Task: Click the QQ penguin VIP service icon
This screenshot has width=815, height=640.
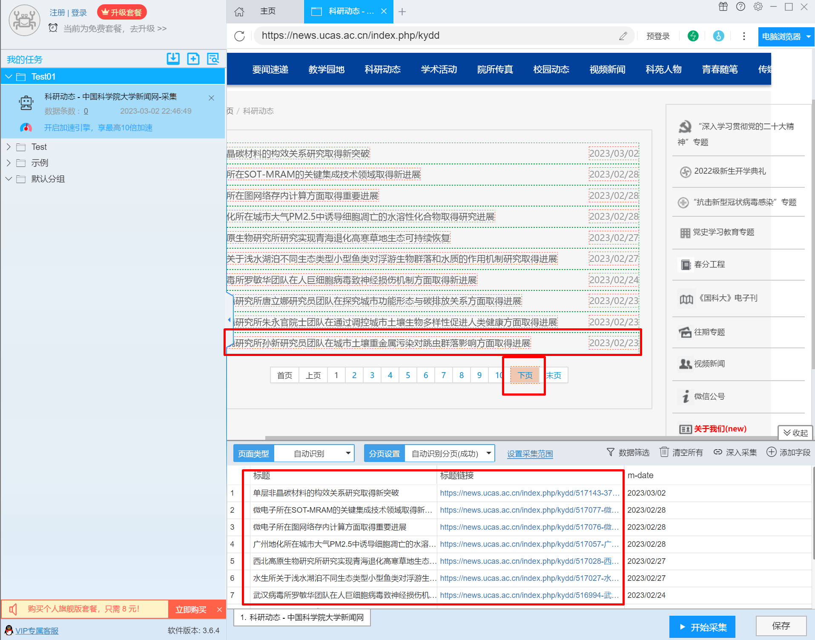Action: (x=9, y=630)
